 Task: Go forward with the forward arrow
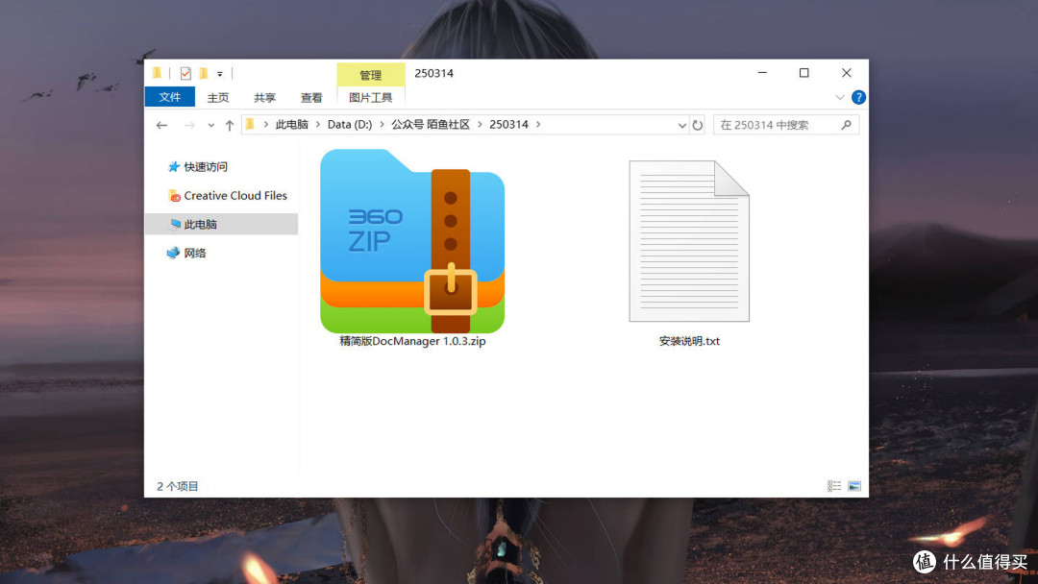189,125
